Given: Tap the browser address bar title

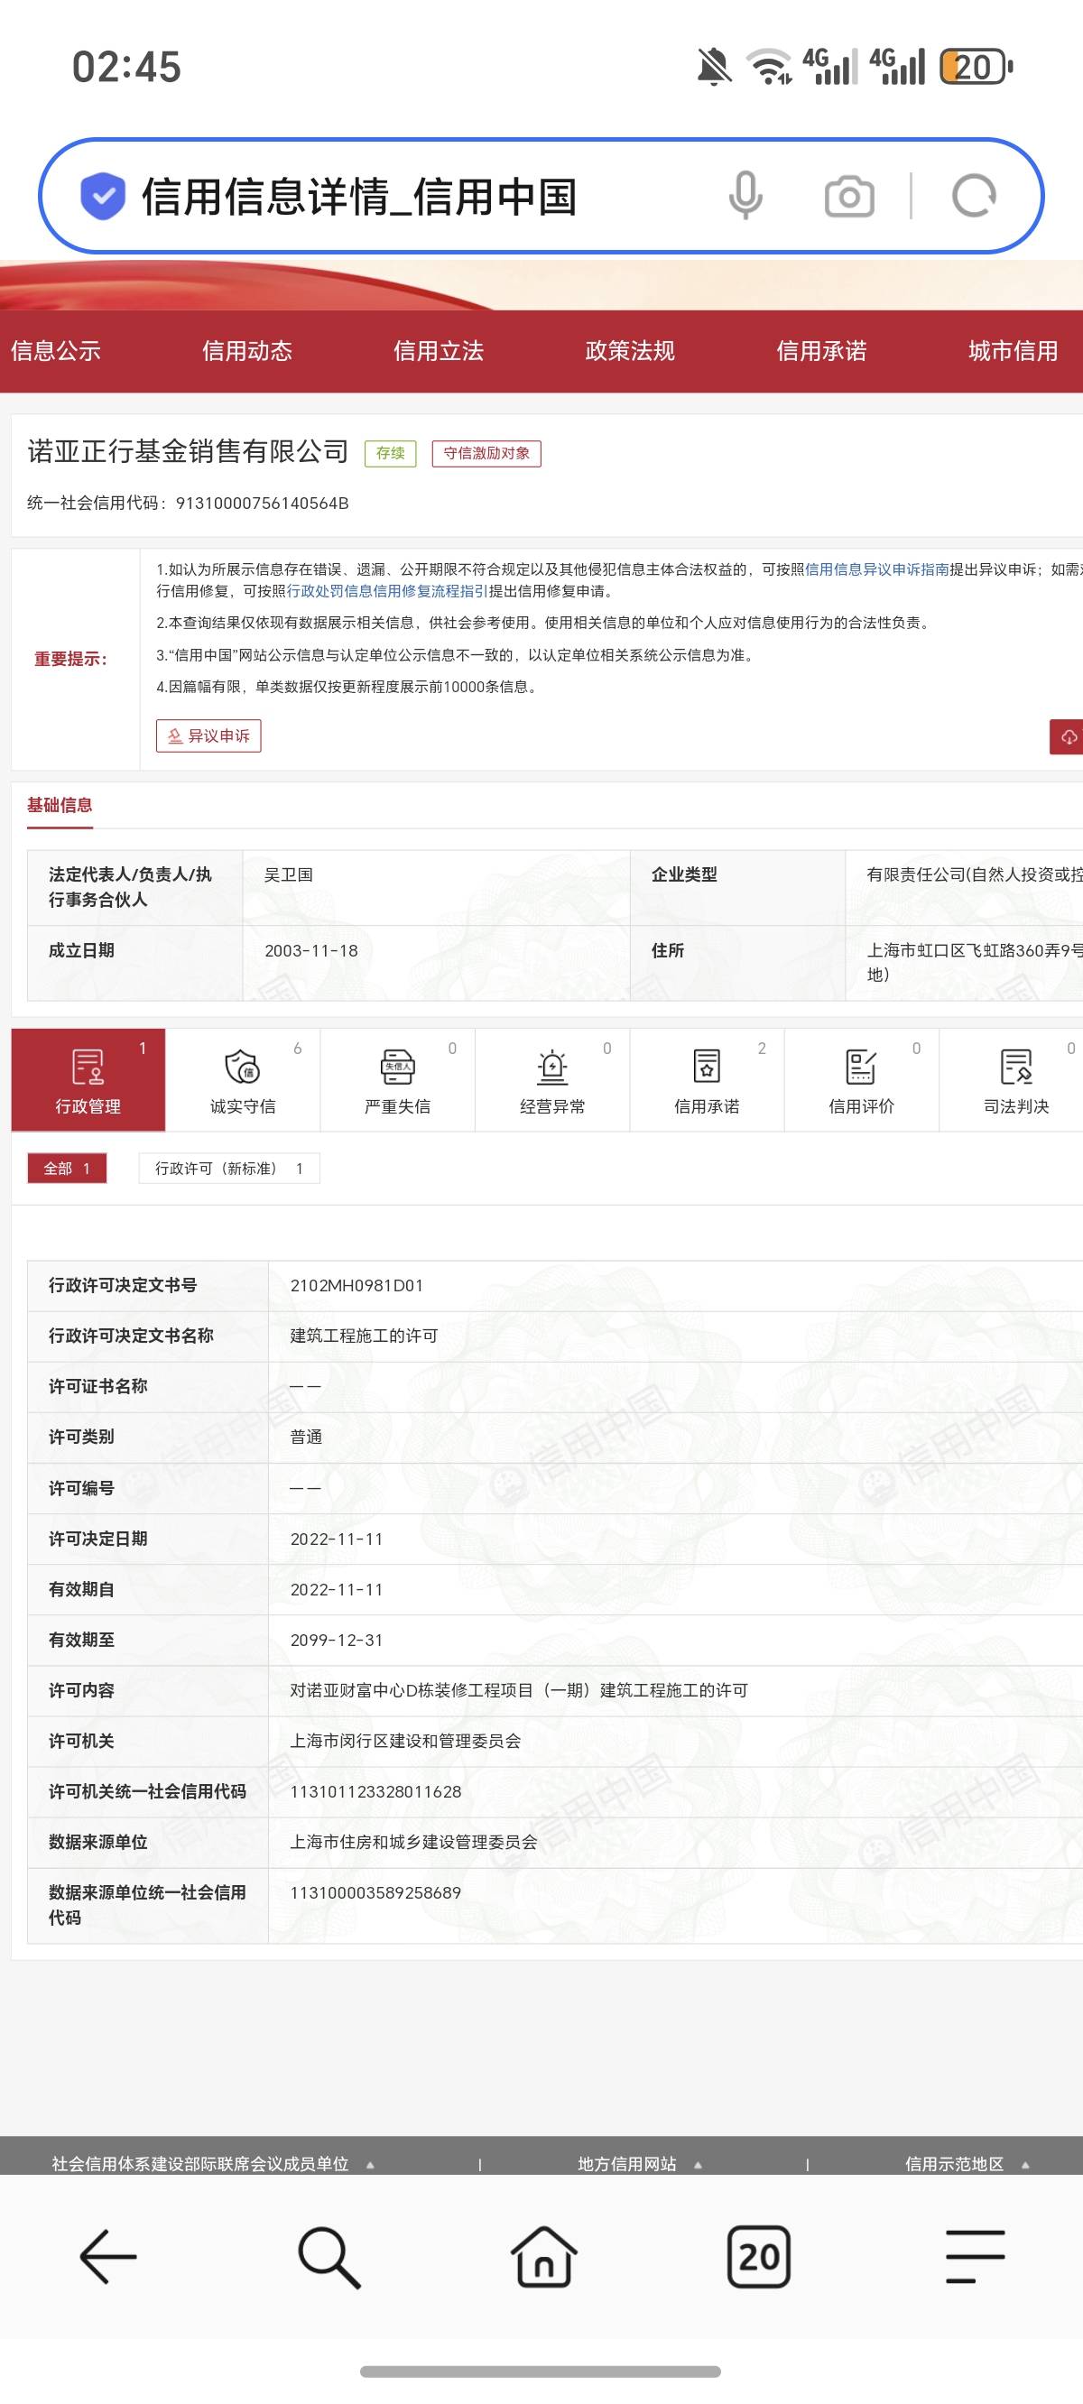Looking at the screenshot, I should (x=359, y=197).
